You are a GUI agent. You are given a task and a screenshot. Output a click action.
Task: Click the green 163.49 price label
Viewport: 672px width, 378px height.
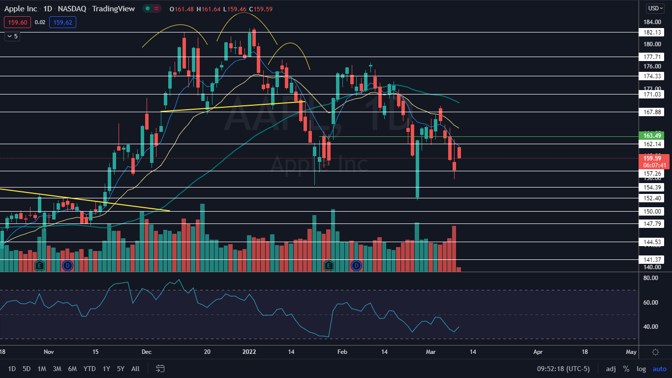pos(653,135)
